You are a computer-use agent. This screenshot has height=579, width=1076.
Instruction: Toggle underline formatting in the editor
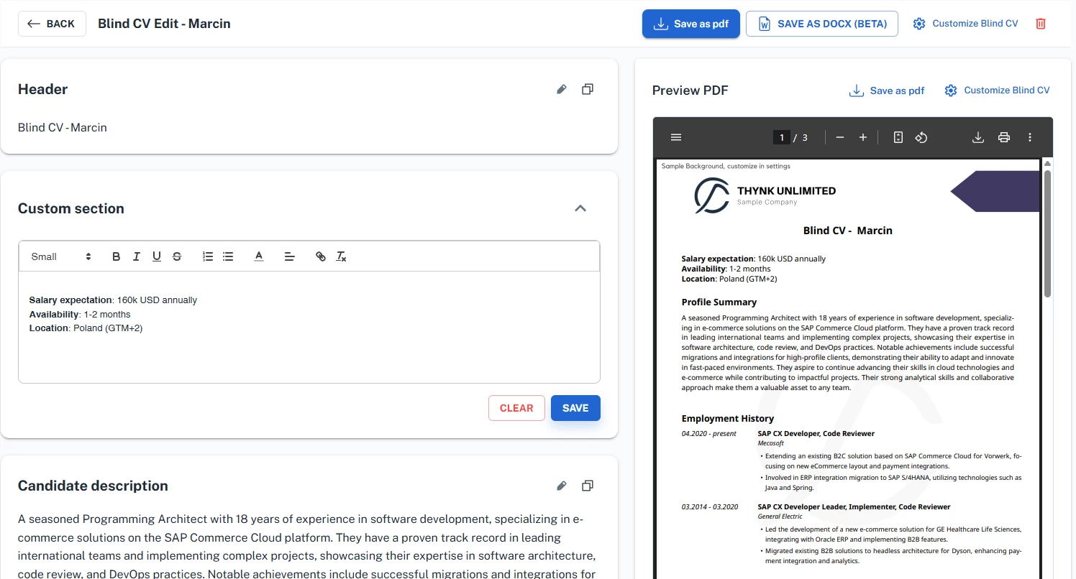pos(156,256)
